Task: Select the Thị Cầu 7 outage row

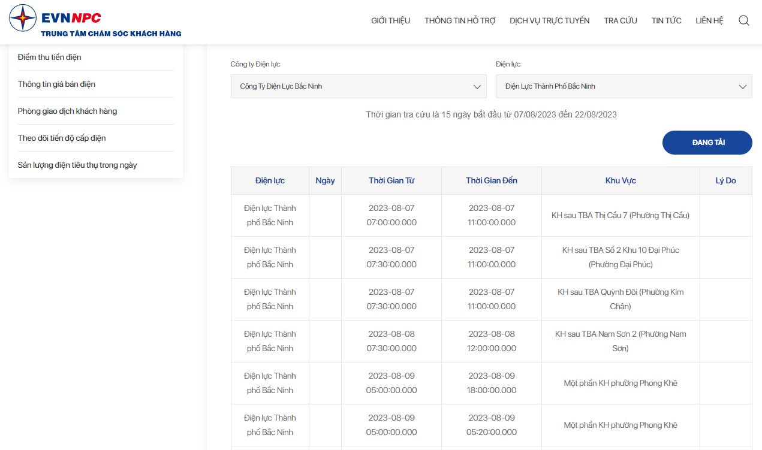Action: pos(492,215)
